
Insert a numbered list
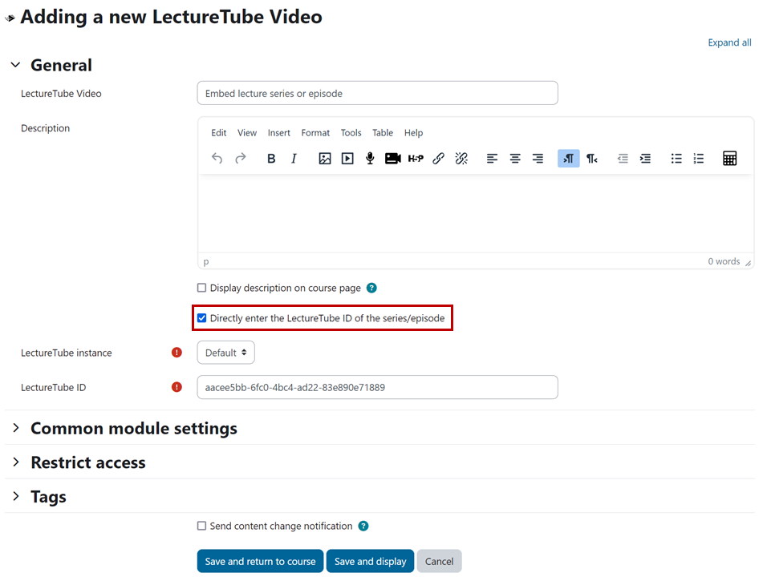(x=699, y=159)
